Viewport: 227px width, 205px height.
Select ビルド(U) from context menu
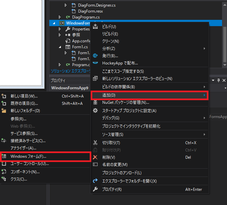click(150, 27)
